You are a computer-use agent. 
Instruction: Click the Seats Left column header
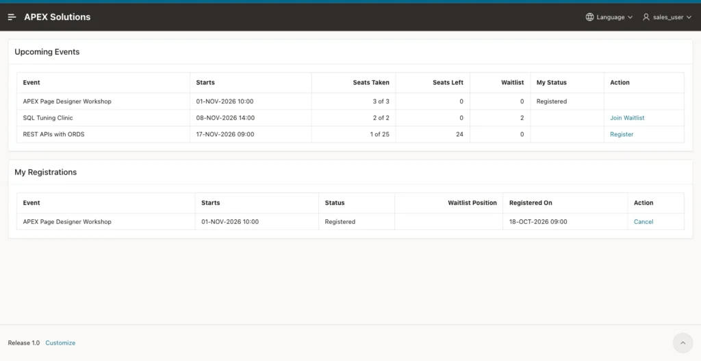[448, 83]
